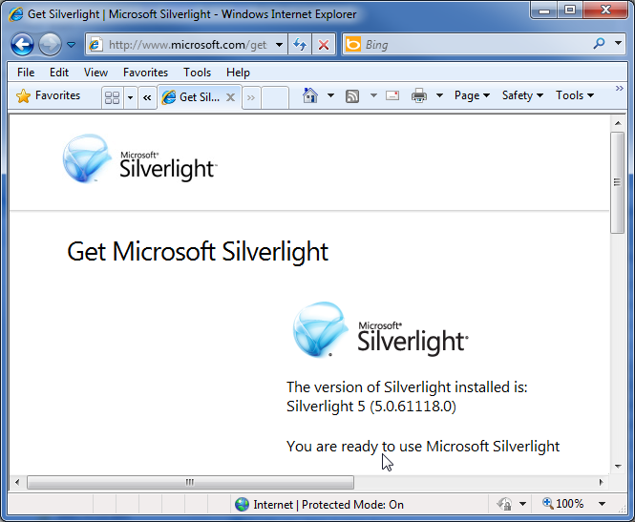Go back with the Back arrow button

22,44
